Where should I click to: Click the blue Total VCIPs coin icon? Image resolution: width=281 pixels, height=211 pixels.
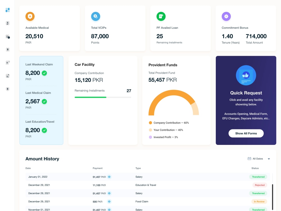click(96, 16)
